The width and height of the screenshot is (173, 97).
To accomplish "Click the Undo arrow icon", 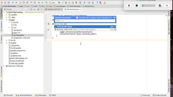I will [13, 2].
